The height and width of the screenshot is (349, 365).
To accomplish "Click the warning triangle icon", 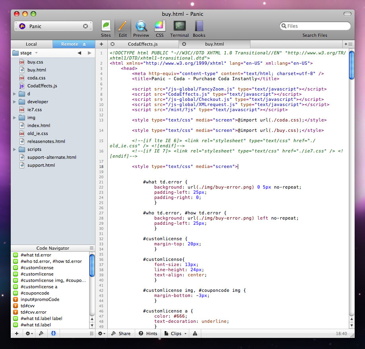I will tap(195, 334).
